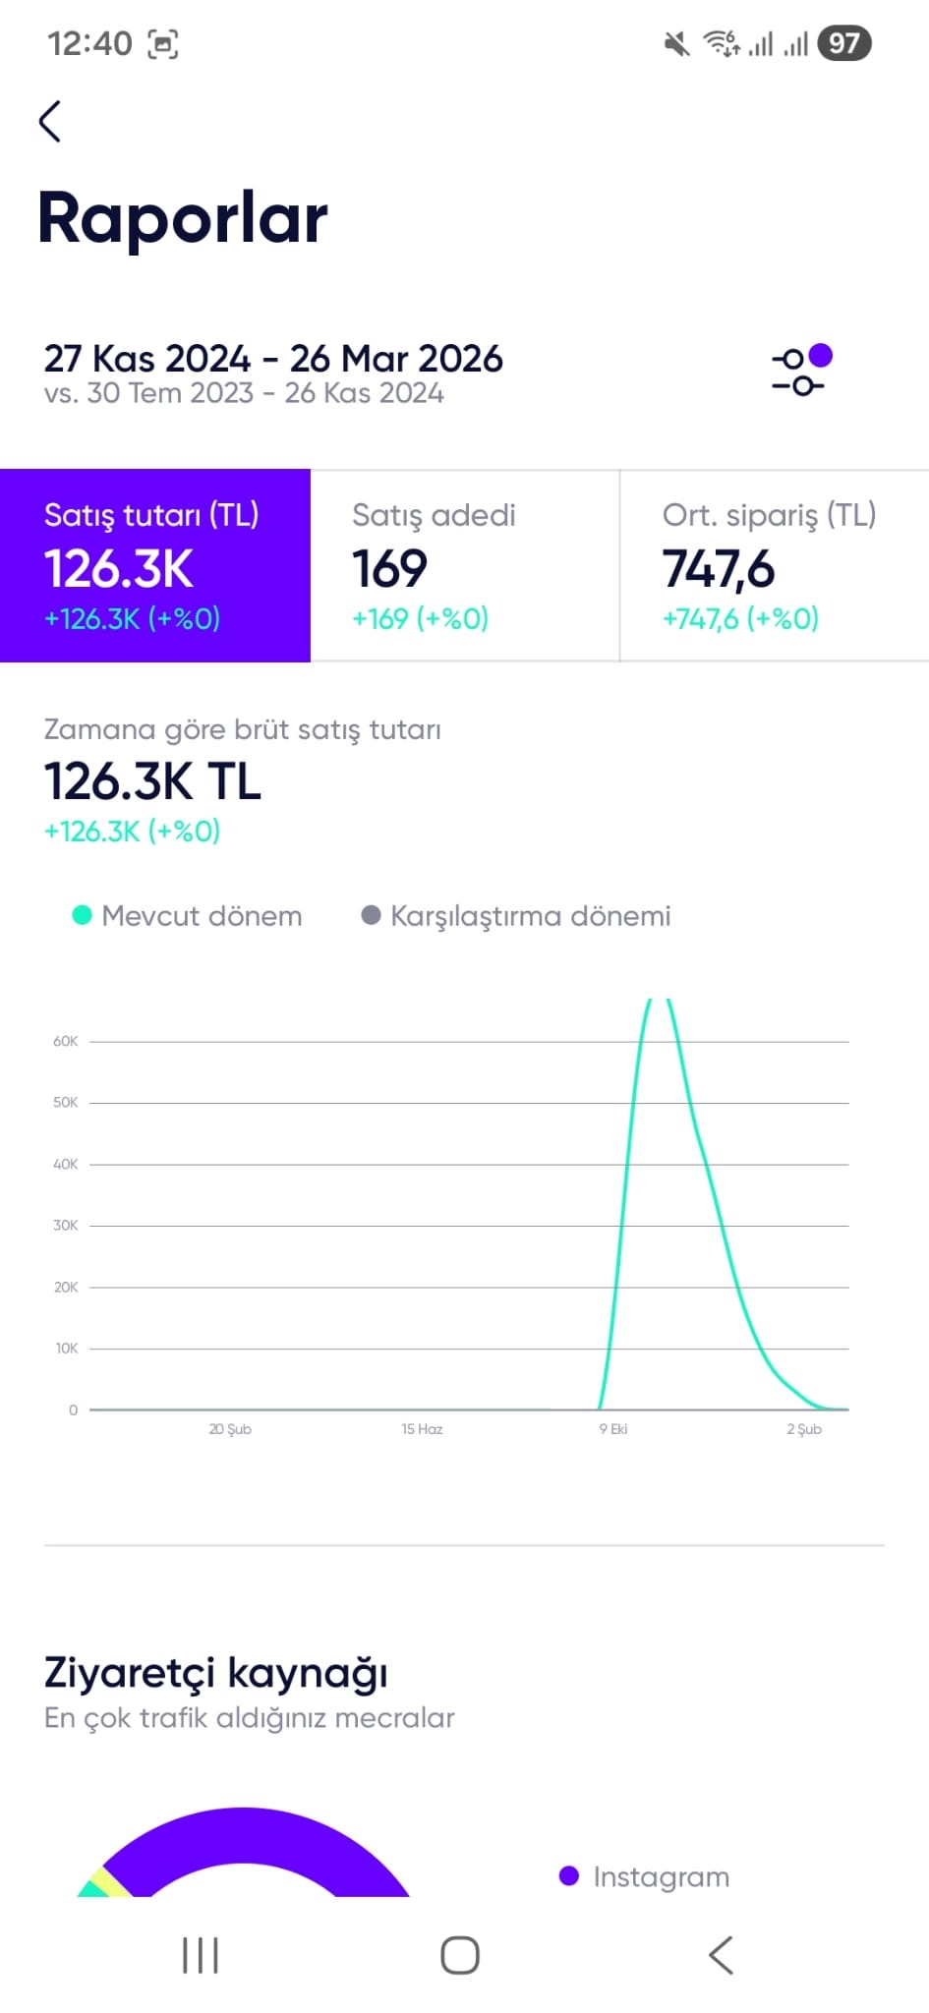Image resolution: width=929 pixels, height=2013 pixels.
Task: Open the report filter settings icon
Action: coord(802,371)
